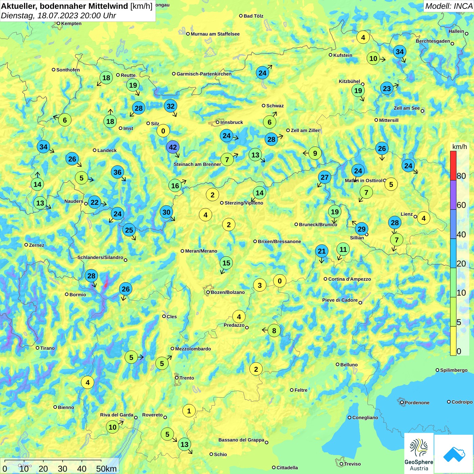Select the green legend segment between 10 and 20
This screenshot has width=474, height=474.
pyautogui.click(x=453, y=282)
